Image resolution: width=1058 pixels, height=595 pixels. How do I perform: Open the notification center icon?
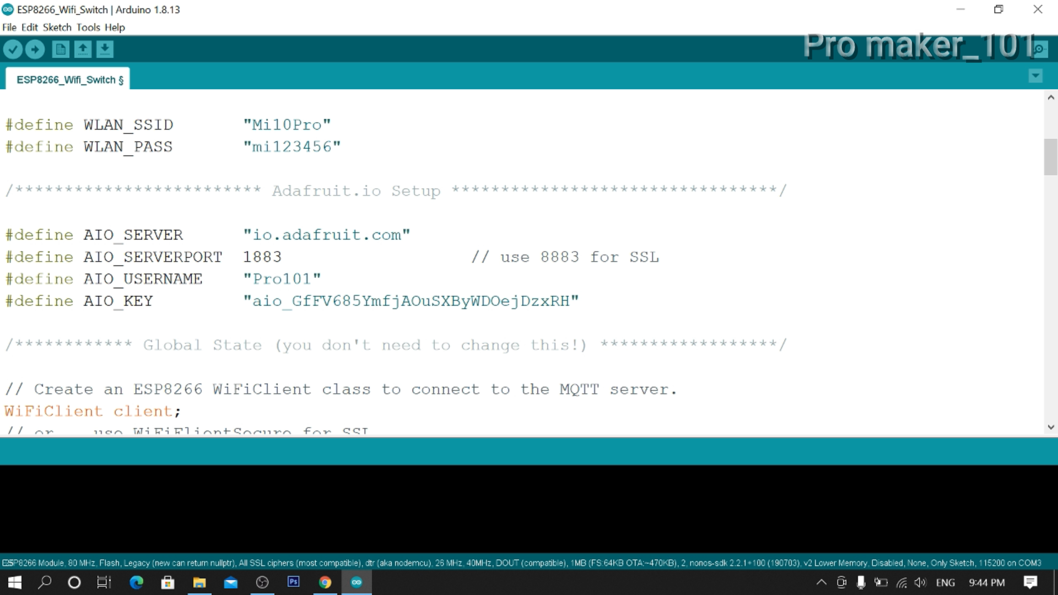click(1030, 582)
